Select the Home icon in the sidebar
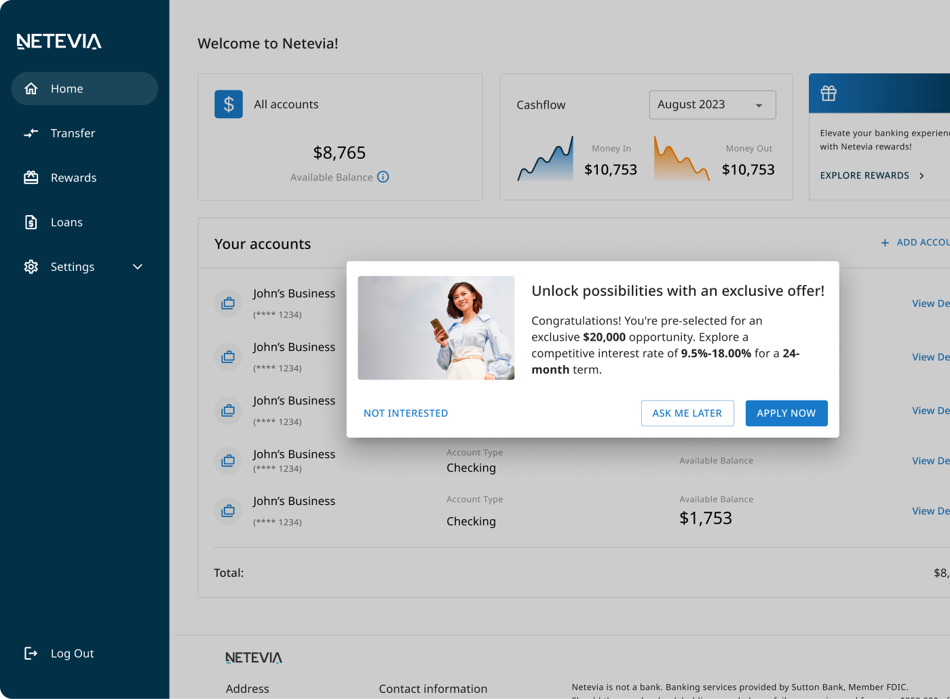The width and height of the screenshot is (950, 699). (31, 88)
